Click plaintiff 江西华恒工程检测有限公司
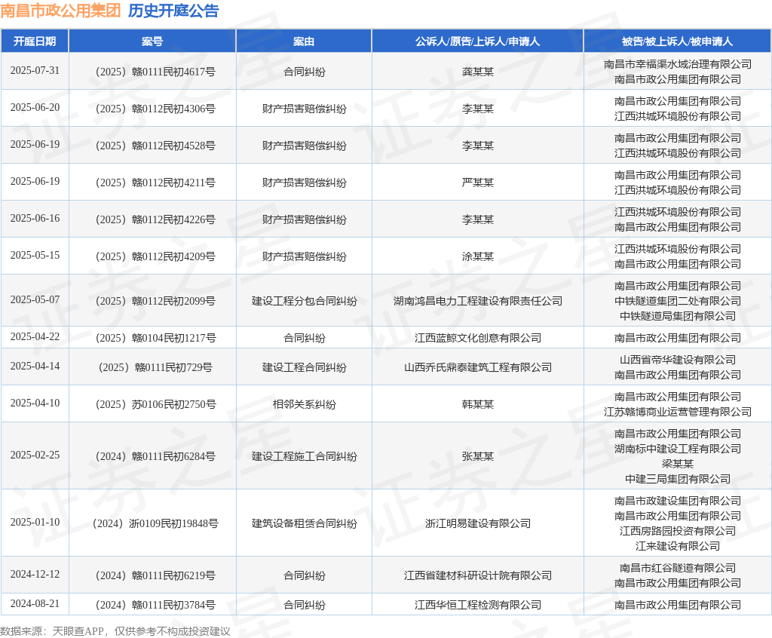Image resolution: width=772 pixels, height=638 pixels. coord(477,605)
